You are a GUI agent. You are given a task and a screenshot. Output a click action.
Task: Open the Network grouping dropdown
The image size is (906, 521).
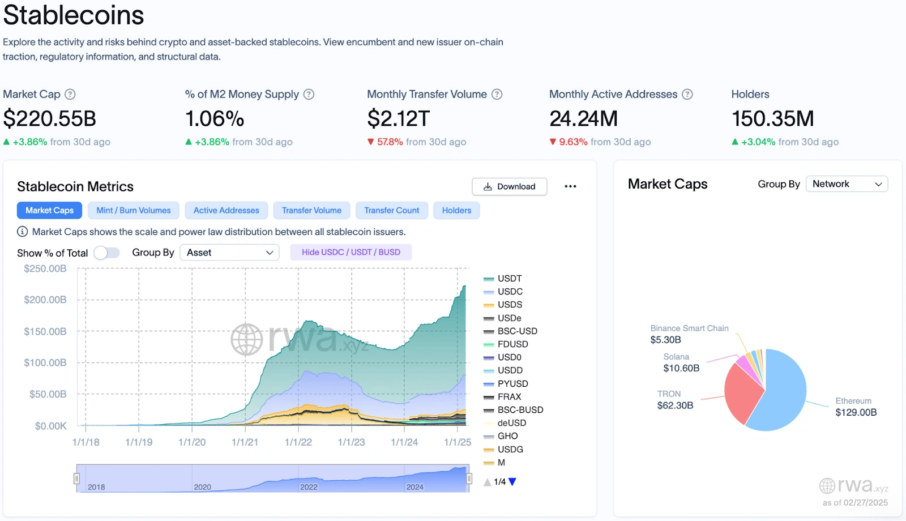click(846, 183)
